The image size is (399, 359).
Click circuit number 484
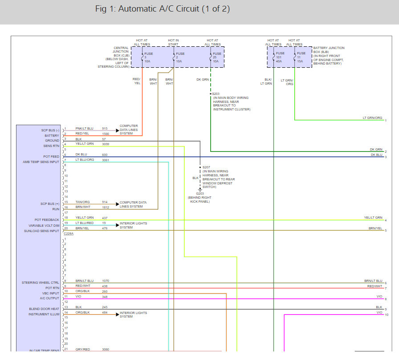(x=105, y=312)
